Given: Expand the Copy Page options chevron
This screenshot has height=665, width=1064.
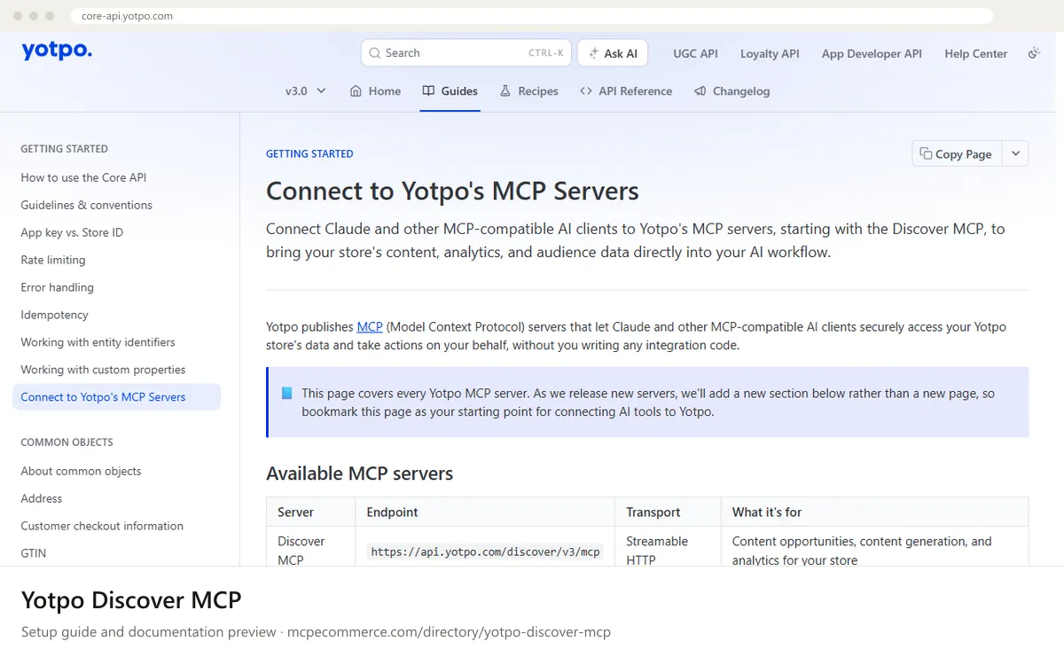Looking at the screenshot, I should (x=1015, y=153).
